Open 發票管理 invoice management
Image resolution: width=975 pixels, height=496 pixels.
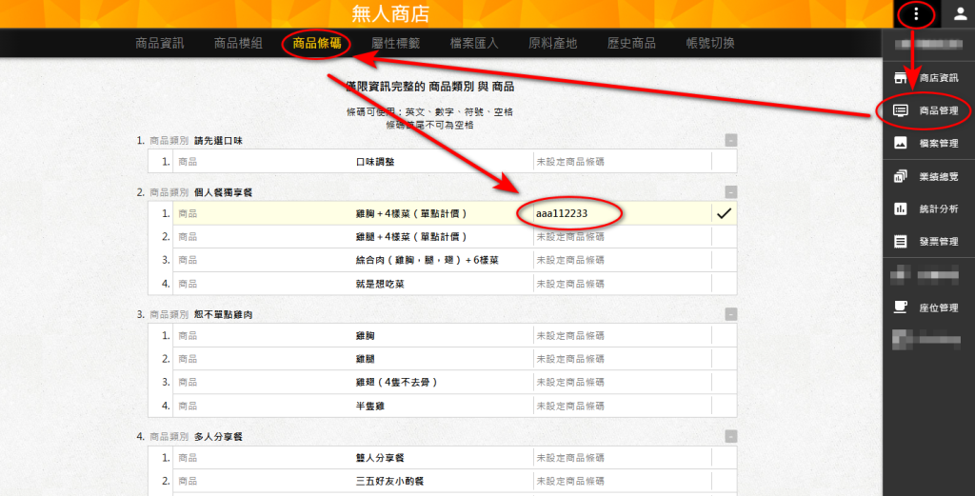point(928,242)
